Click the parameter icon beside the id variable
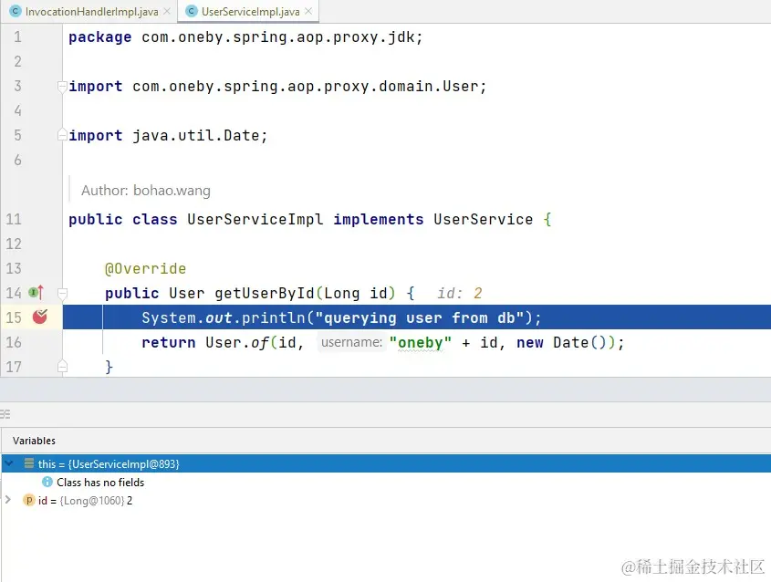This screenshot has width=771, height=582. click(29, 500)
